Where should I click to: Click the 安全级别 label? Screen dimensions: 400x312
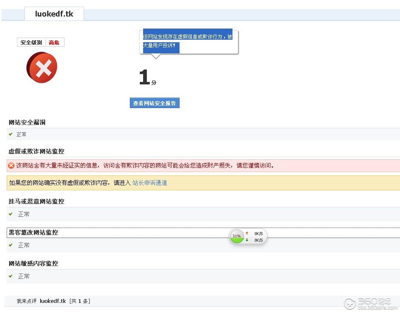point(31,42)
